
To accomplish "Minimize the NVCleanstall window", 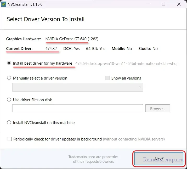I will tap(148, 4).
